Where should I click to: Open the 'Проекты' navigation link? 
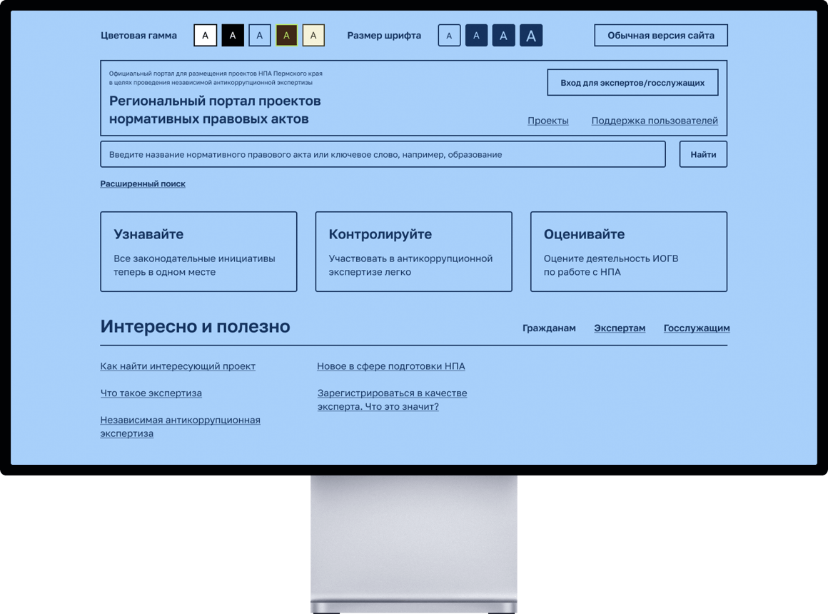coord(547,121)
